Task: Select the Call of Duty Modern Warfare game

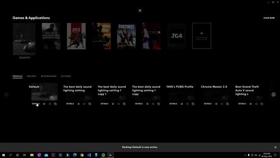Action: (51, 36)
